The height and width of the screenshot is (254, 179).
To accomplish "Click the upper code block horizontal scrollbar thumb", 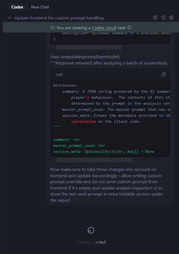I will [x=89, y=48].
